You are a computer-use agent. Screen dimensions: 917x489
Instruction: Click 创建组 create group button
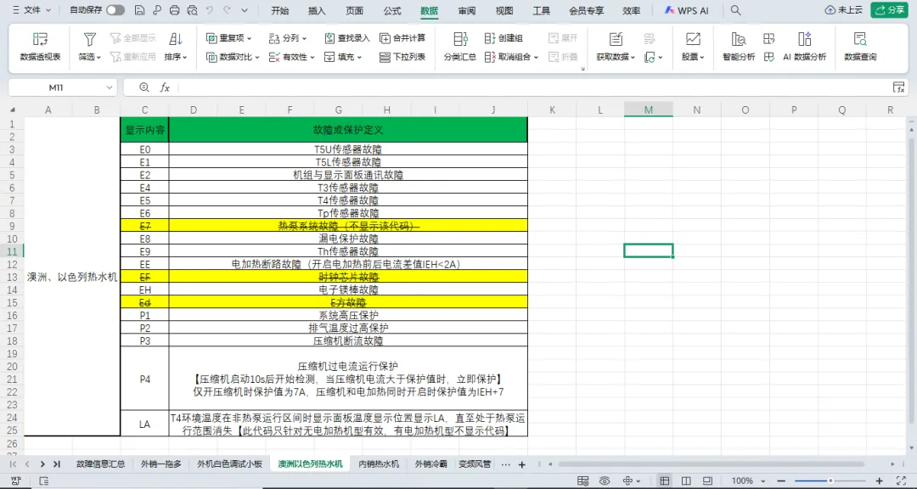[x=504, y=38]
